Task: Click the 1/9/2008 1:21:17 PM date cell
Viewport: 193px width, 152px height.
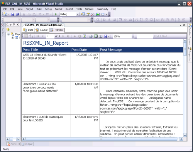Action: click(85, 67)
